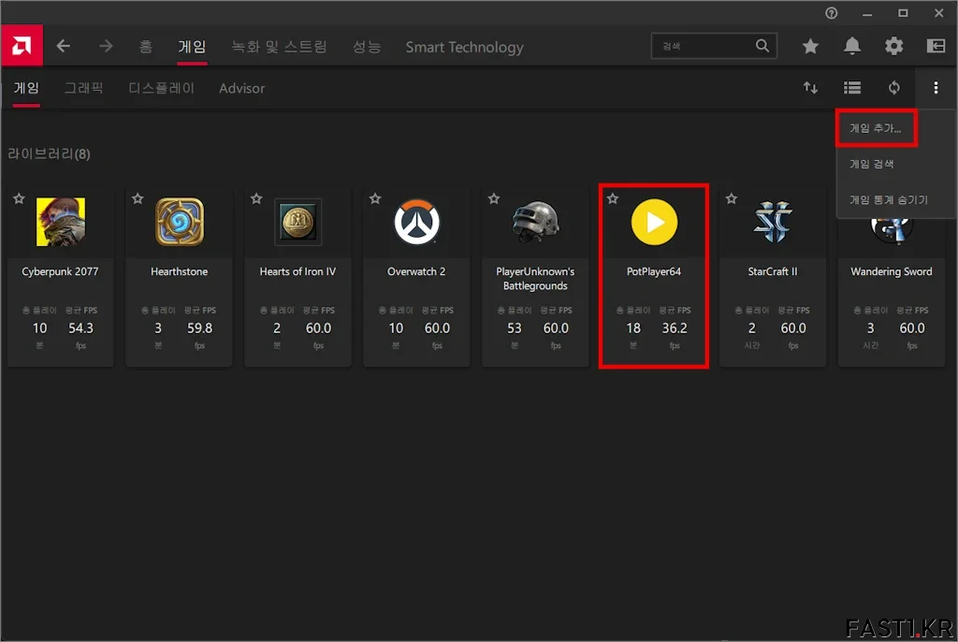The image size is (958, 642).
Task: Click the refresh library icon
Action: pyautogui.click(x=893, y=88)
